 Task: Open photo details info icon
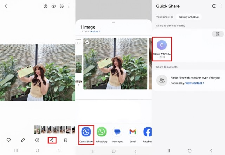pos(37,140)
